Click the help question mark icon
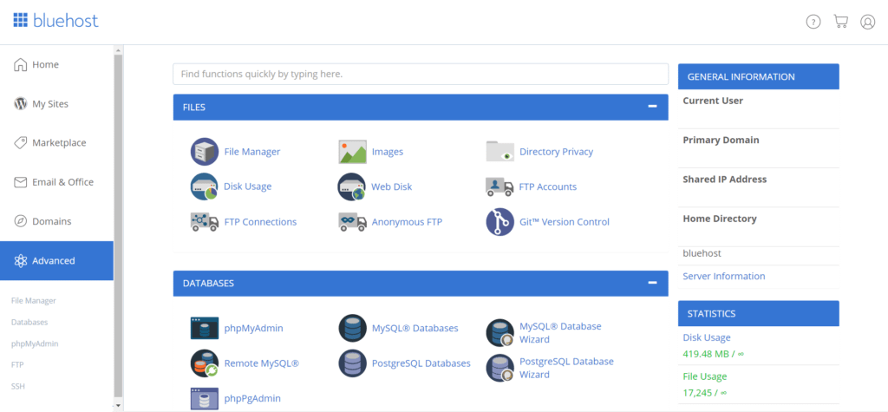888x412 pixels. (x=813, y=22)
